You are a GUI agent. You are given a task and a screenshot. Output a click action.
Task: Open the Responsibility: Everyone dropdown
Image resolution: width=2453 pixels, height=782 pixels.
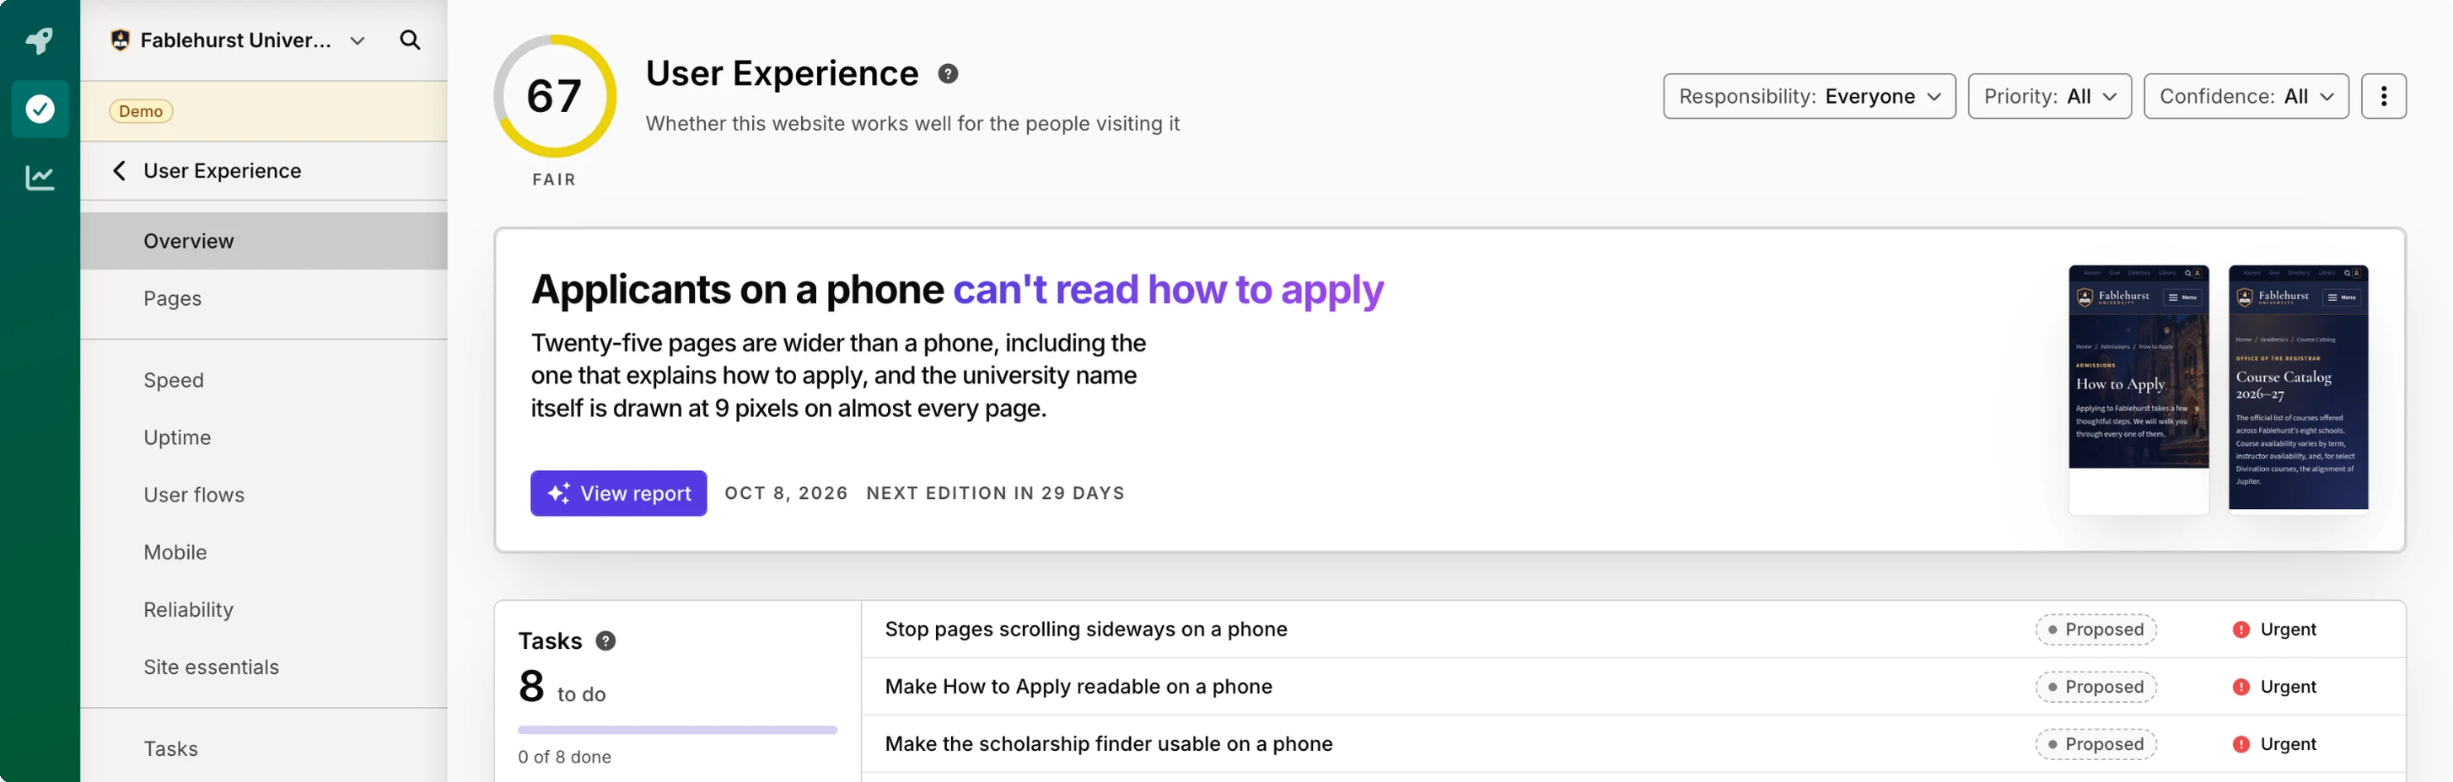[x=1808, y=96]
